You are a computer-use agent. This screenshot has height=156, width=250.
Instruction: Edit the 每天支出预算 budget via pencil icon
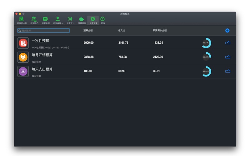(x=228, y=71)
